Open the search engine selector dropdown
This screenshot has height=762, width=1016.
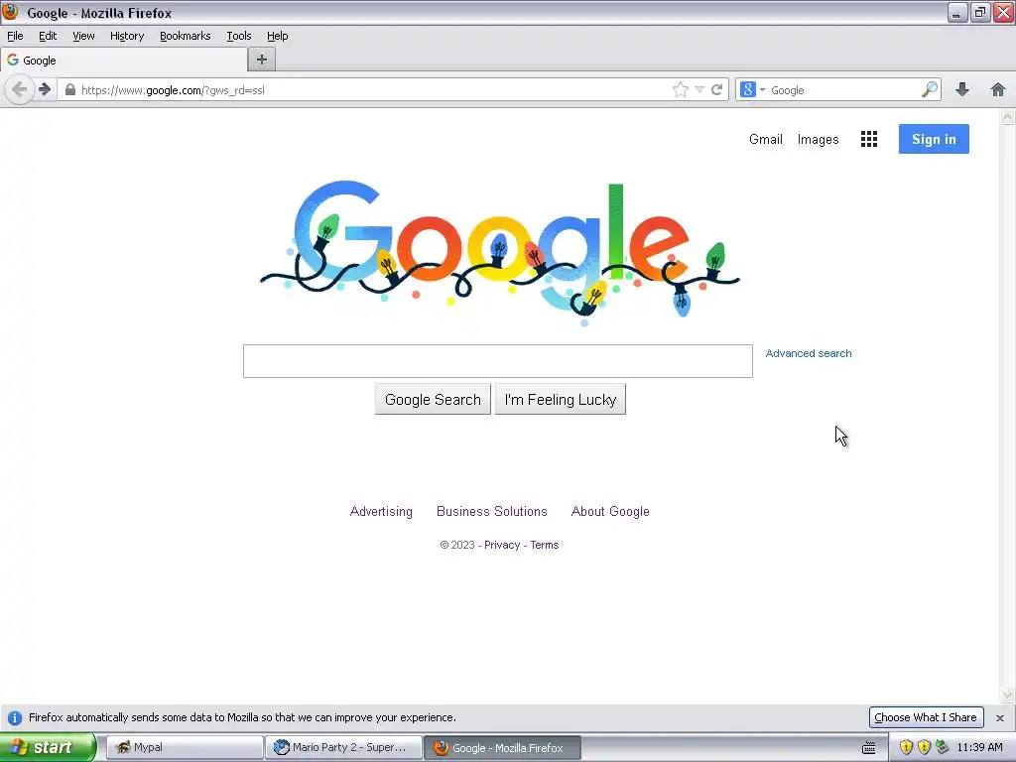[752, 90]
